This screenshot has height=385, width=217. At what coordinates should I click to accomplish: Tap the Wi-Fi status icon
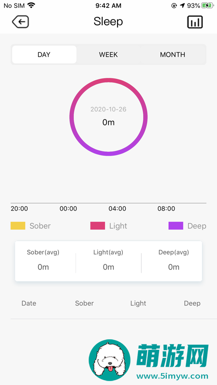point(31,5)
